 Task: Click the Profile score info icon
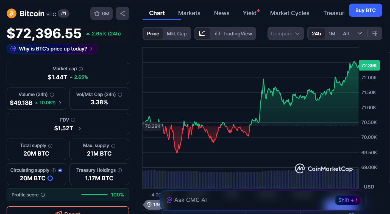click(x=43, y=195)
